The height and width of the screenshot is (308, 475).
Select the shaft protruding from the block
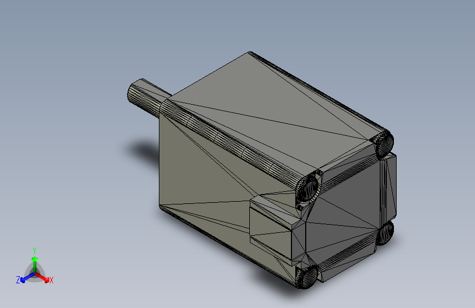click(148, 98)
